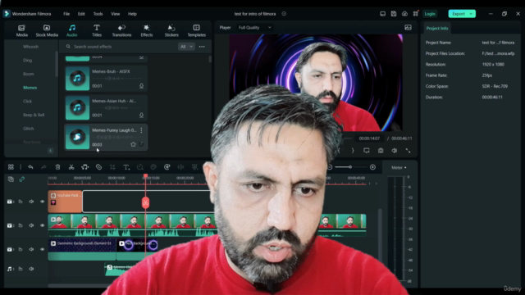Preview the Memes-Funny Laugh thumbnail
The image size is (525, 295).
point(77,137)
